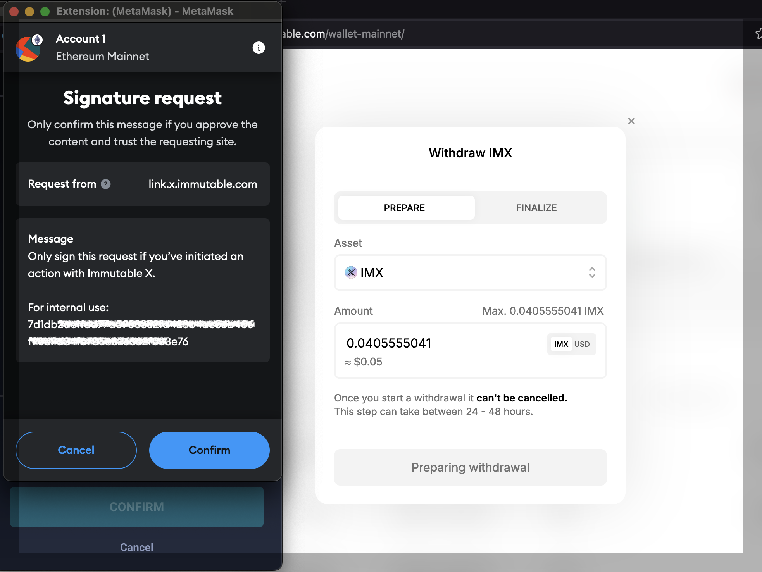
Task: Click the Preparing withdrawal button
Action: pos(470,467)
